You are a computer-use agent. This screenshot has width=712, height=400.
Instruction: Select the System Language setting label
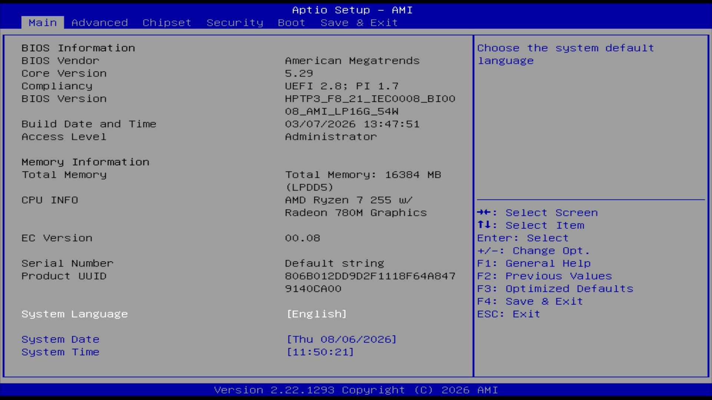75,314
